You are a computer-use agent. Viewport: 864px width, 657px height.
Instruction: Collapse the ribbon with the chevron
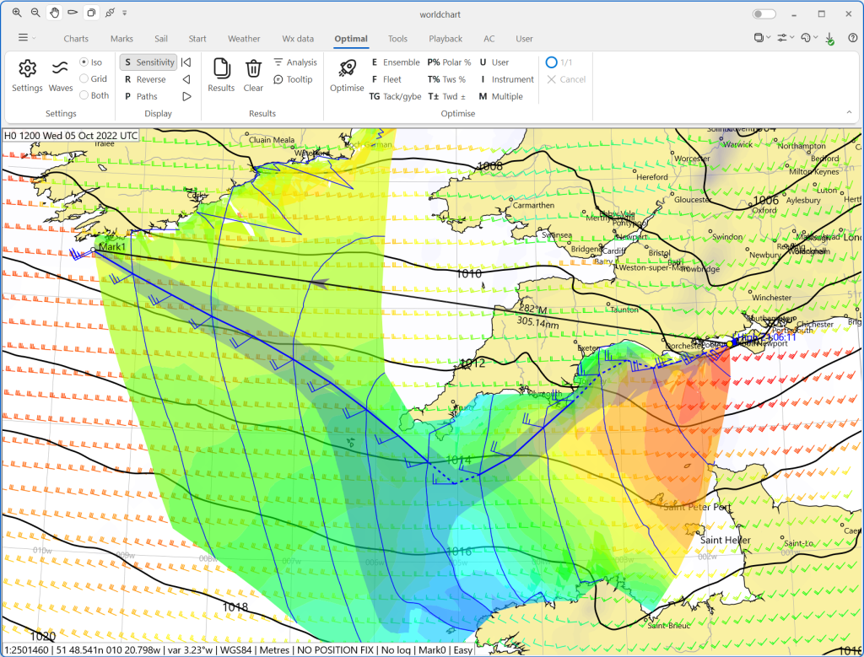click(x=849, y=112)
